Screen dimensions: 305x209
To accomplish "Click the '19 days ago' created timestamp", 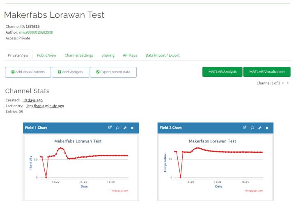I will coord(33,100).
